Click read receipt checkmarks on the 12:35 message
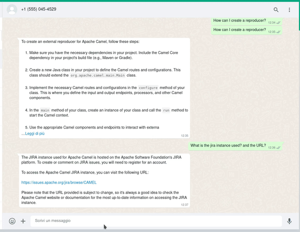This screenshot has height=232, width=300. click(x=278, y=31)
